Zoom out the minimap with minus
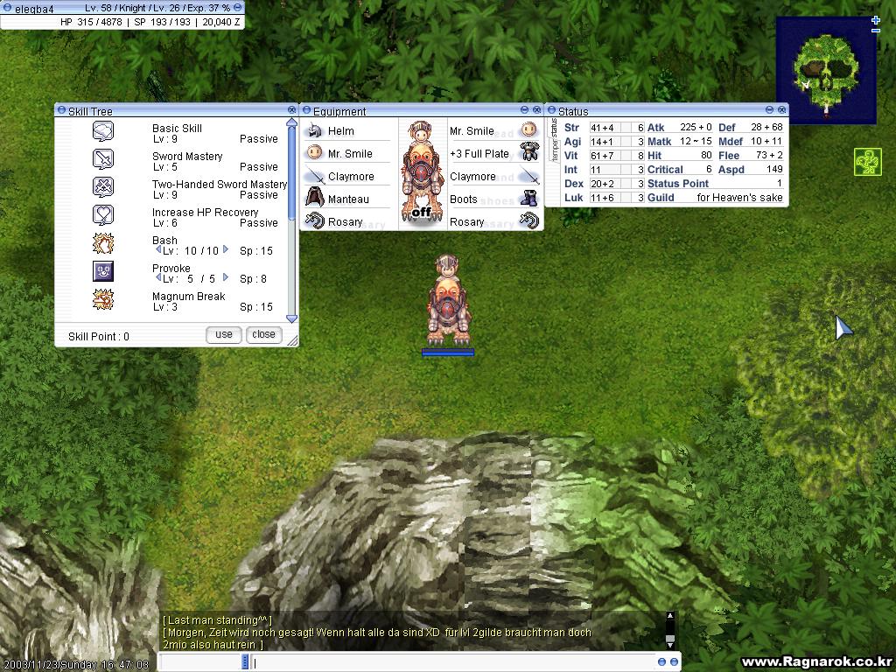The height and width of the screenshot is (672, 896). [x=876, y=31]
